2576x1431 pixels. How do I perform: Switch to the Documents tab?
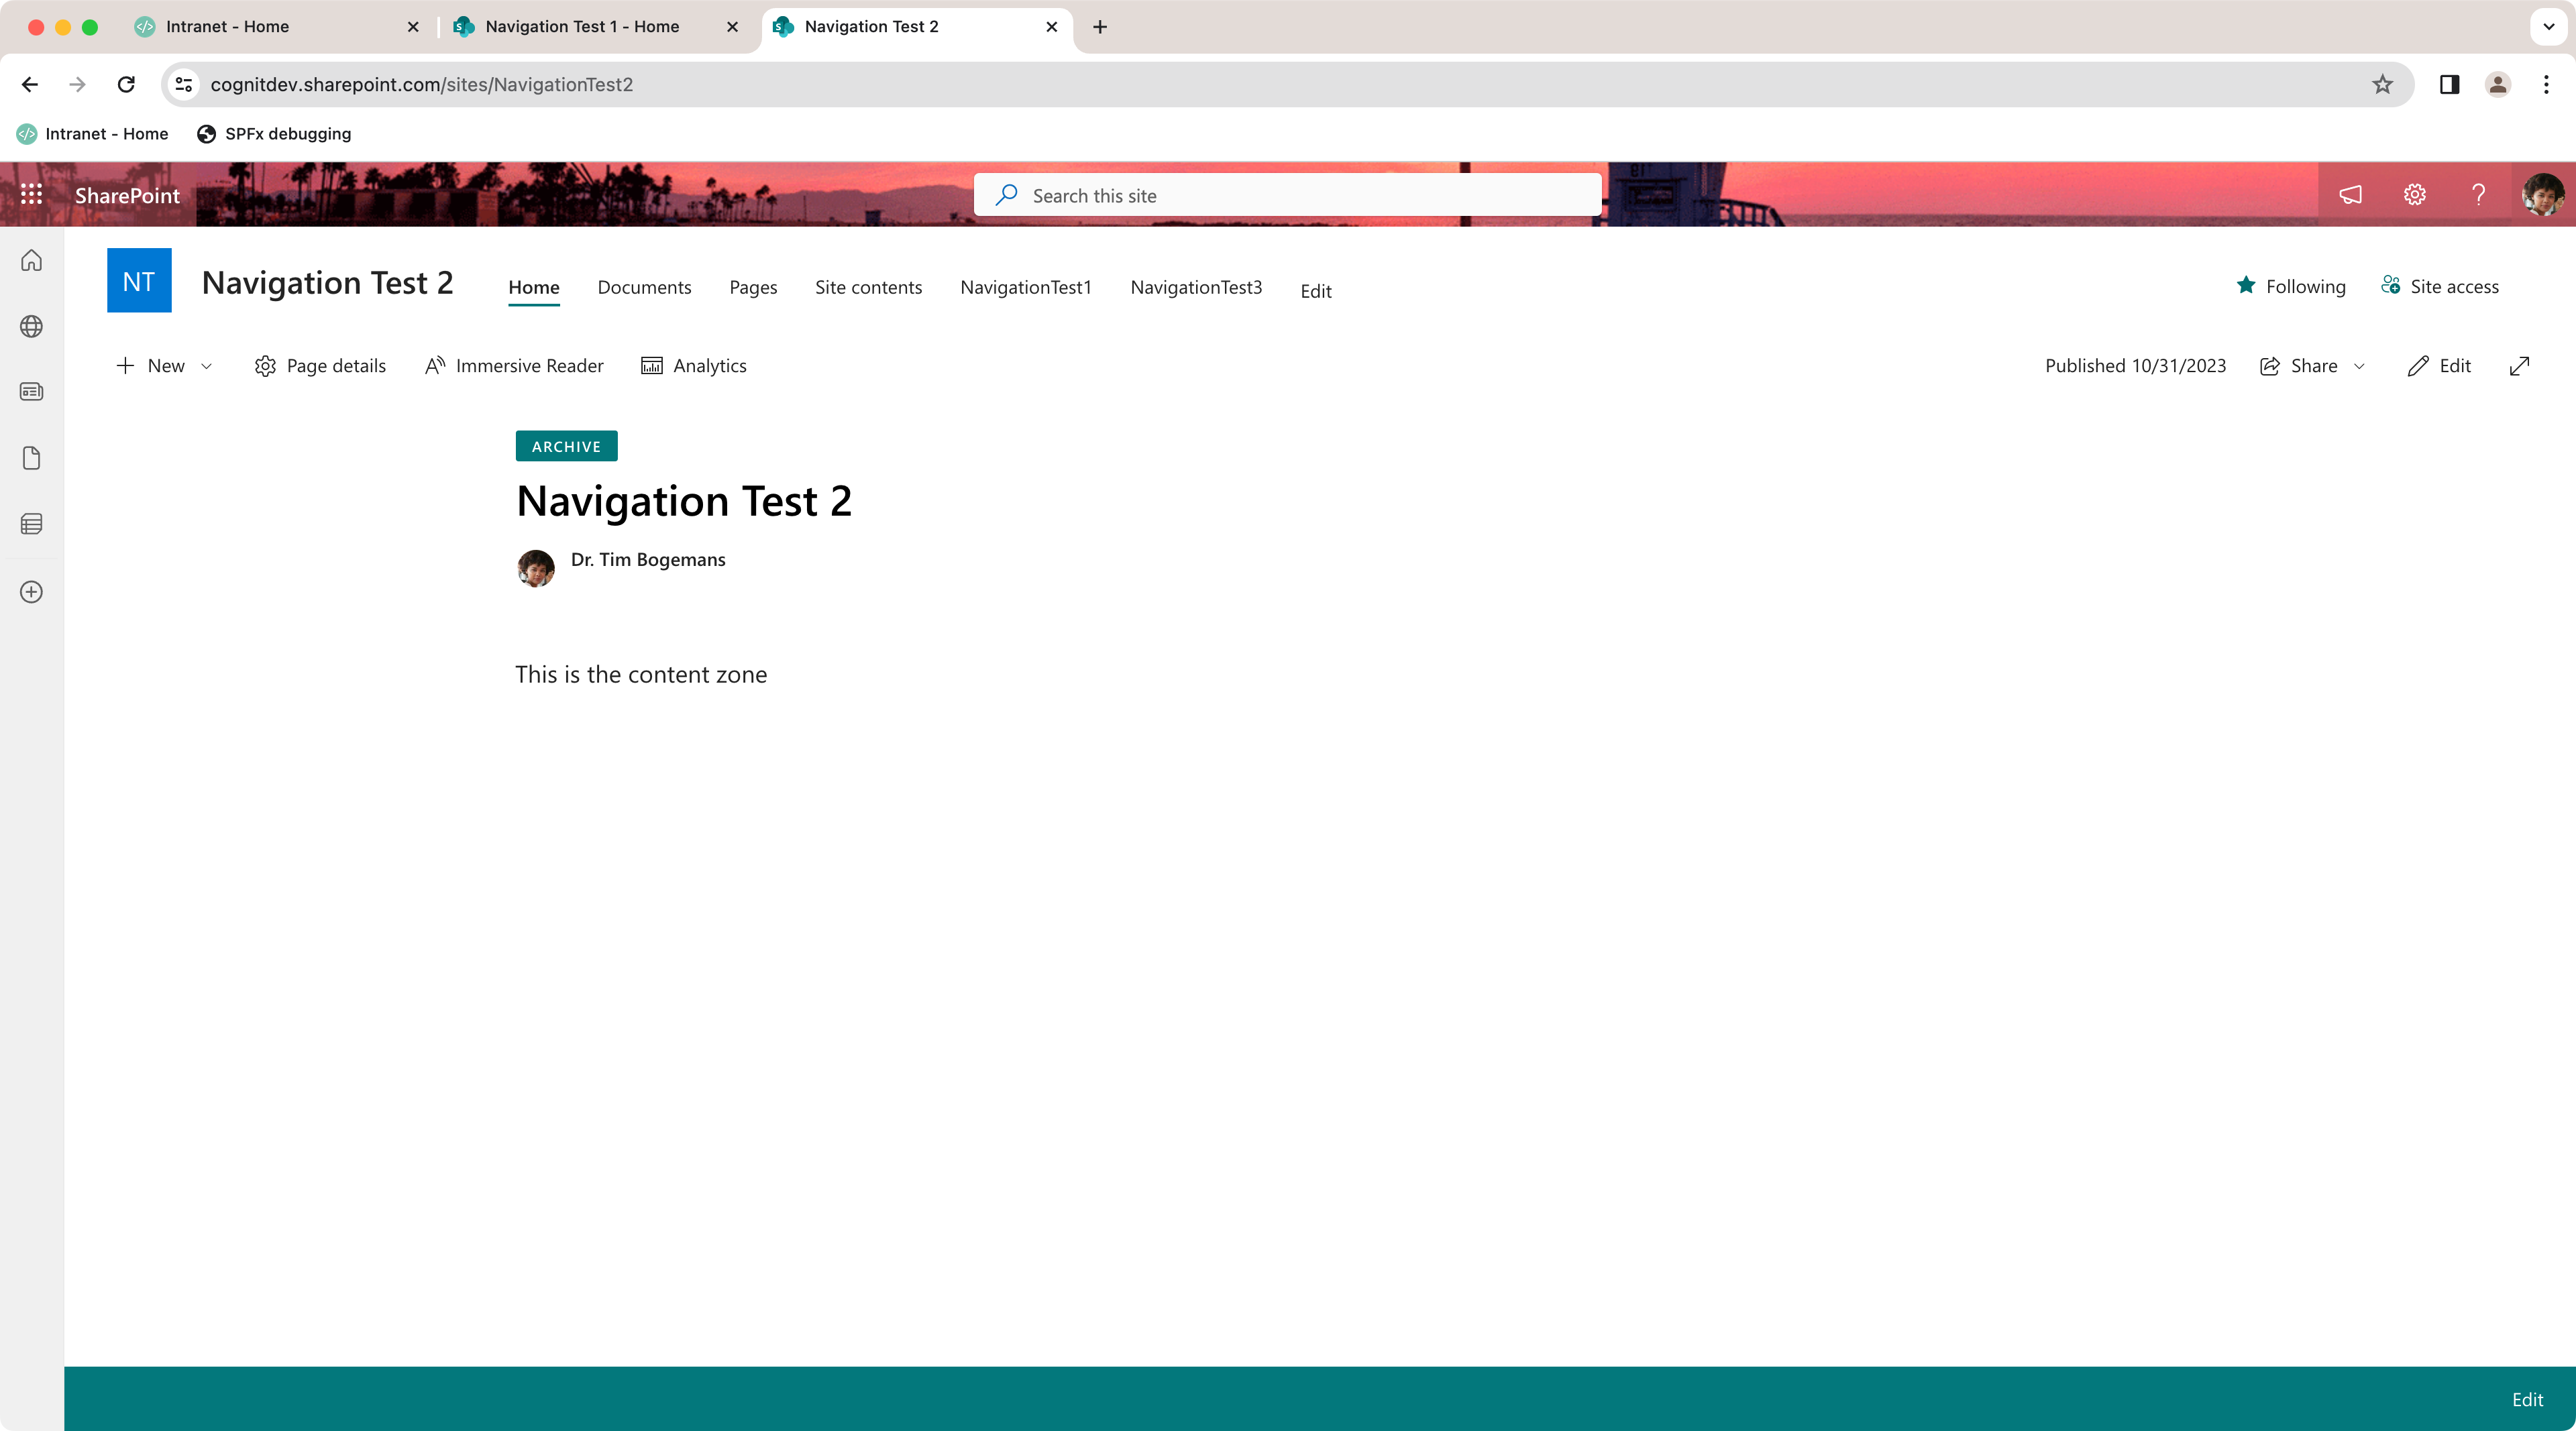pyautogui.click(x=643, y=288)
